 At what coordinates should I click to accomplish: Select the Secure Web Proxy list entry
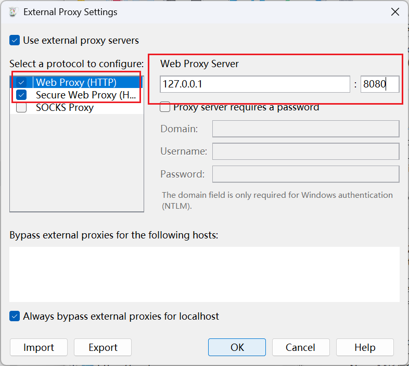[x=76, y=95]
